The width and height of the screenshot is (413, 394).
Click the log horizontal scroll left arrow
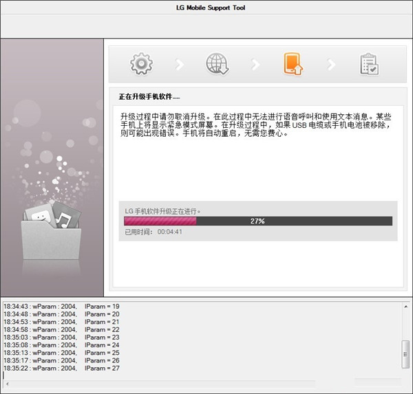coord(7,384)
